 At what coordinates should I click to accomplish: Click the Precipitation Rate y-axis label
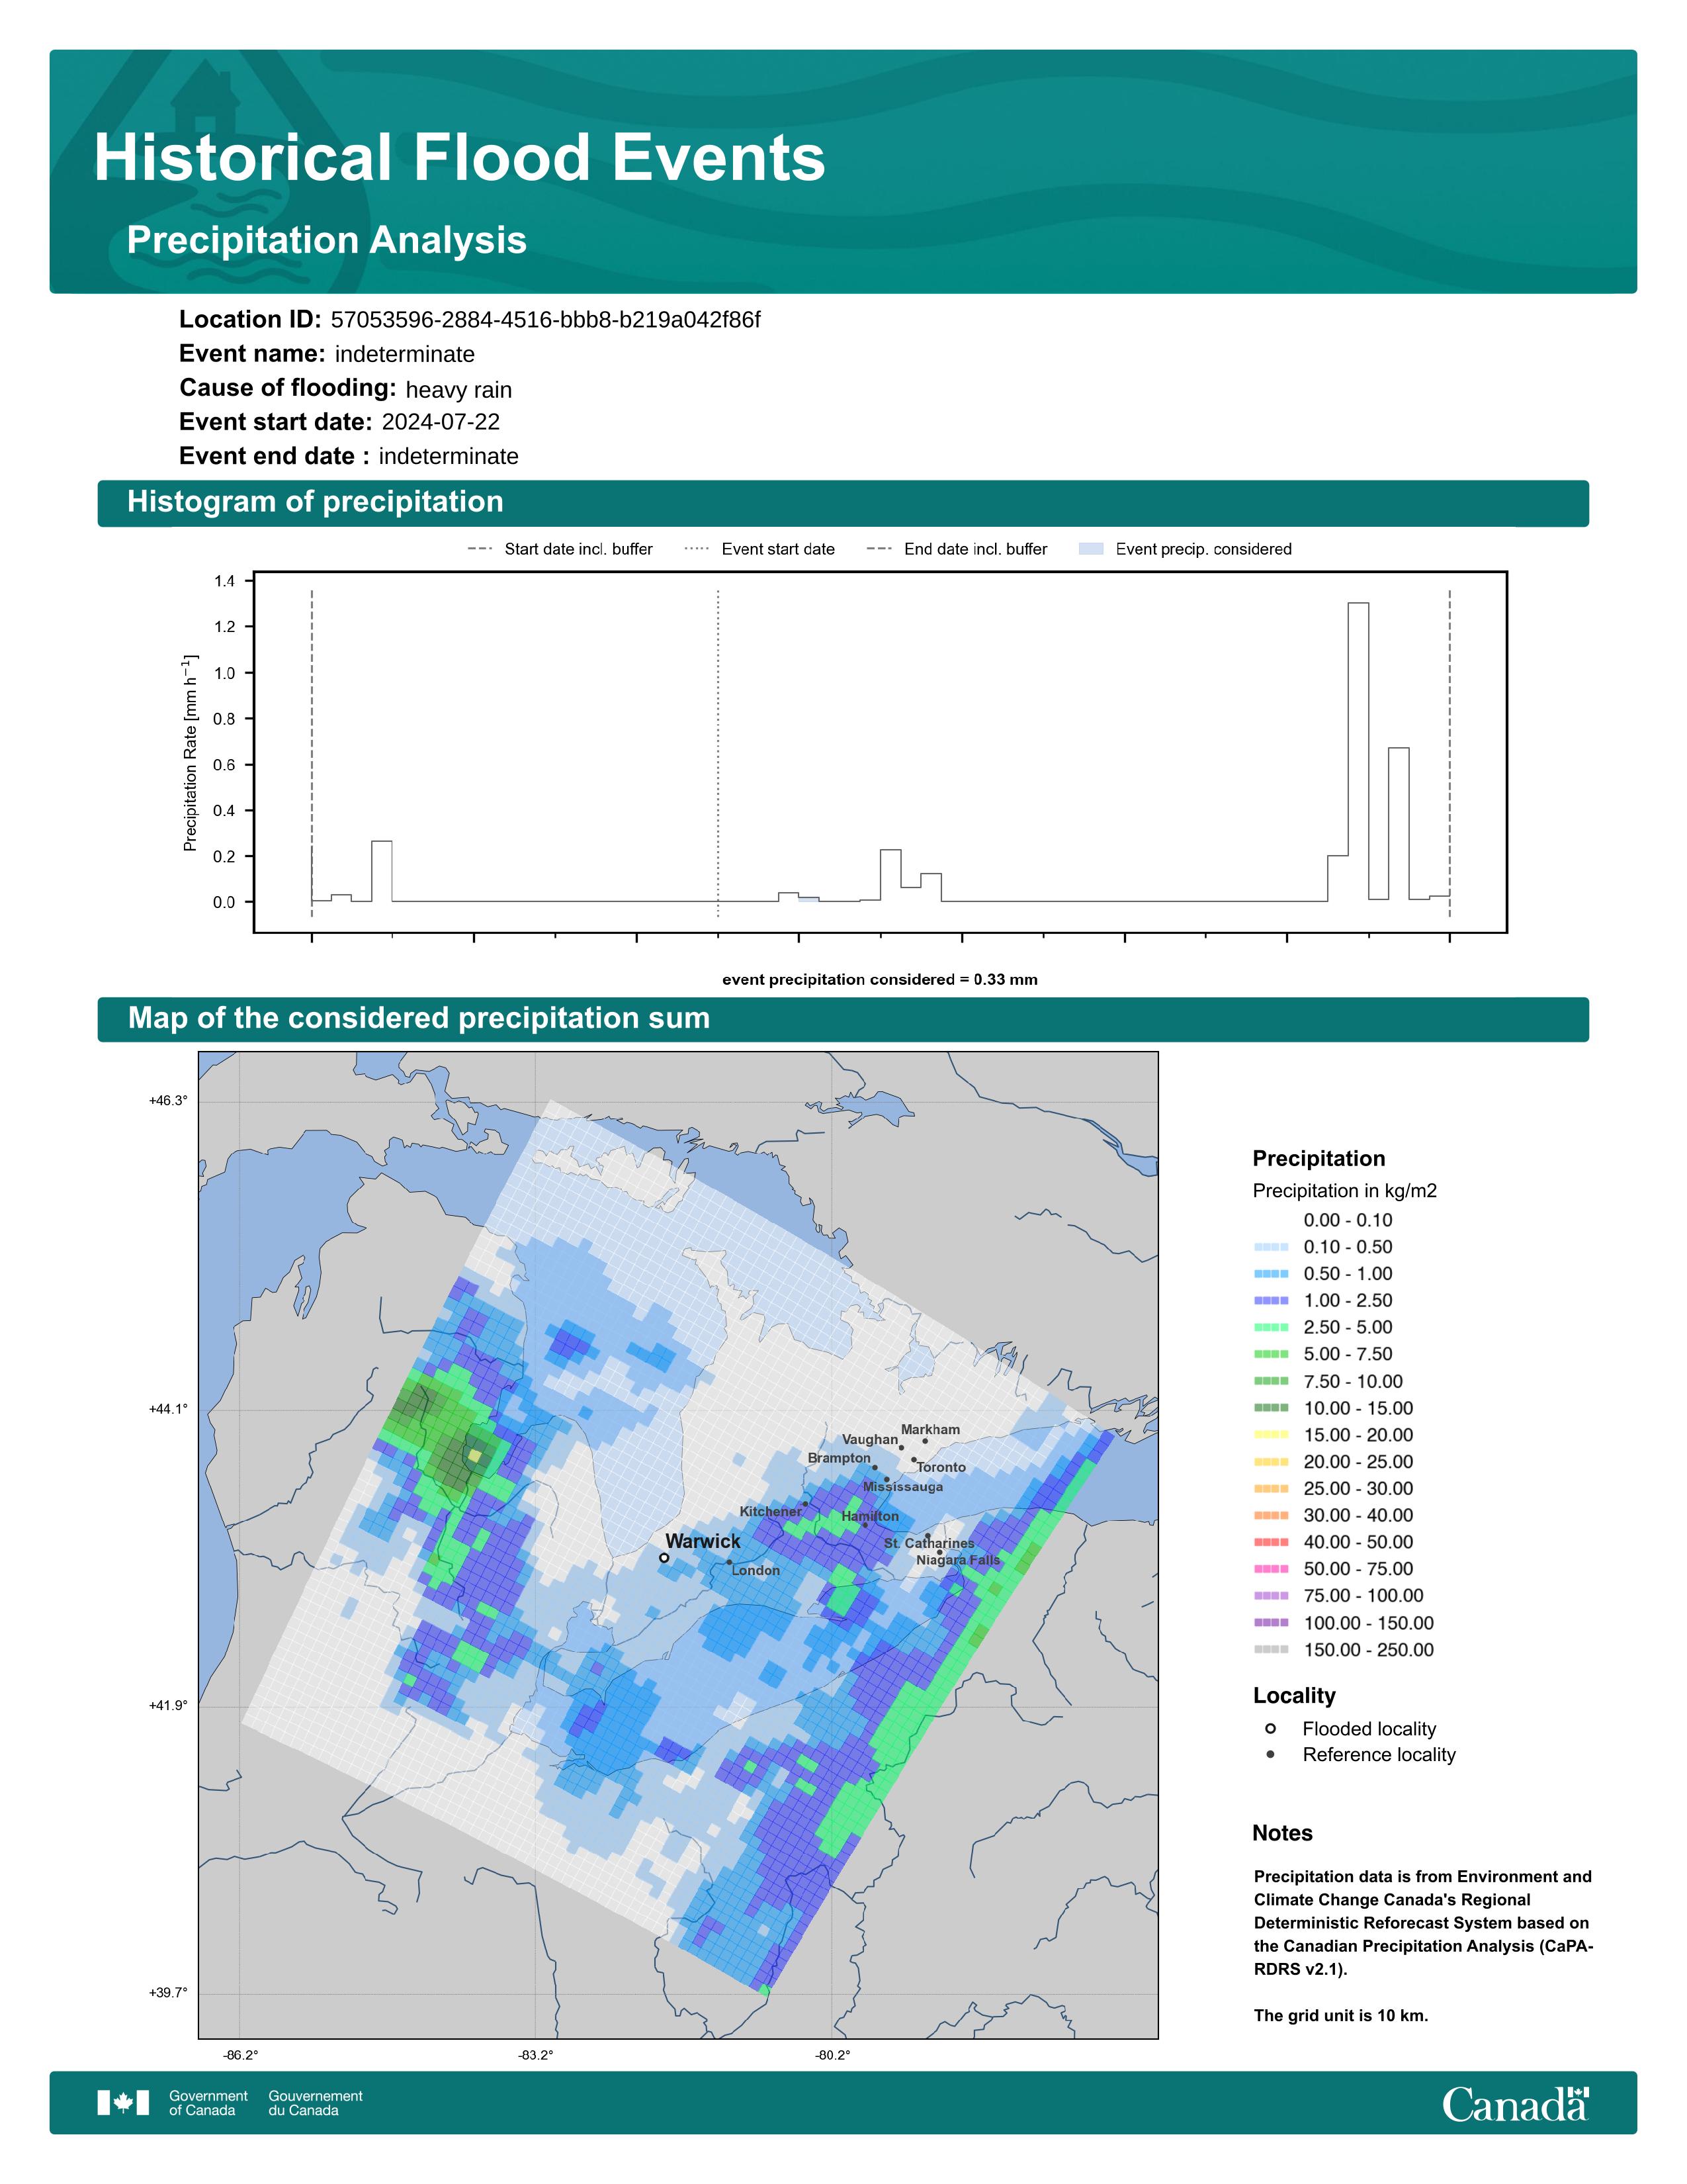tap(190, 753)
